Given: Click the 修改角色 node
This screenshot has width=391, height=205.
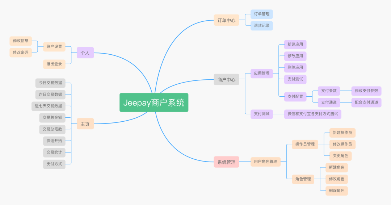Looking at the screenshot, I should [x=337, y=179].
